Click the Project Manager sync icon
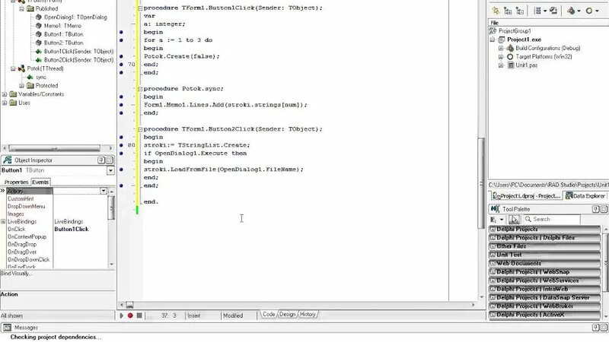The width and height of the screenshot is (609, 342). coord(553,11)
